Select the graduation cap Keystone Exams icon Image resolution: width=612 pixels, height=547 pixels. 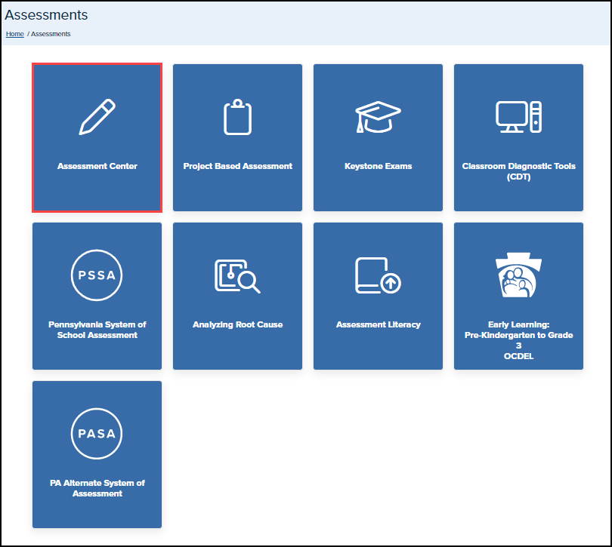coord(378,117)
